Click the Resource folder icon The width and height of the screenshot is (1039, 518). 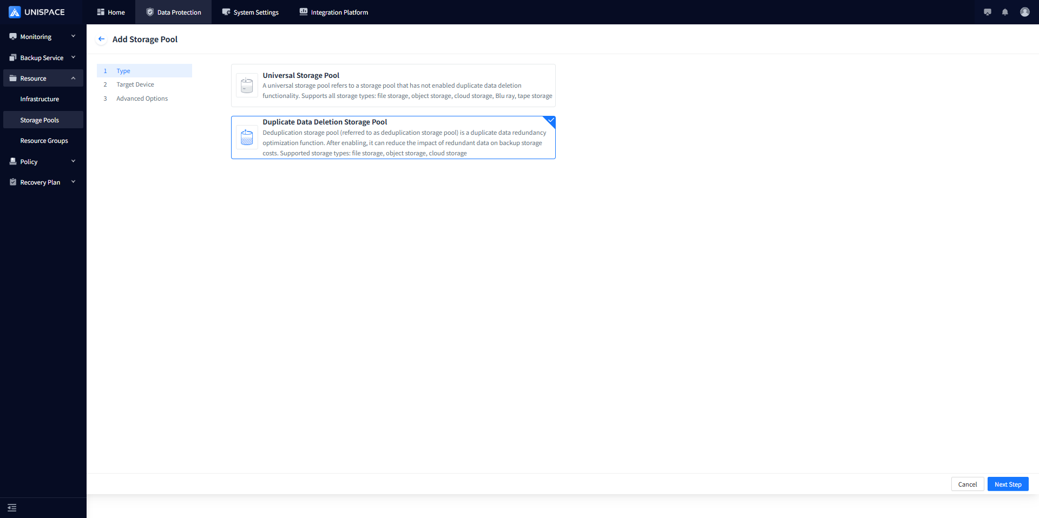pyautogui.click(x=13, y=78)
